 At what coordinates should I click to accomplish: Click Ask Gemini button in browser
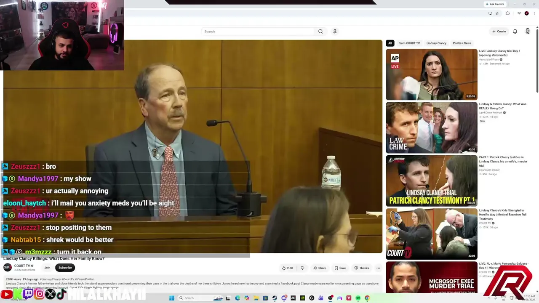click(x=495, y=4)
